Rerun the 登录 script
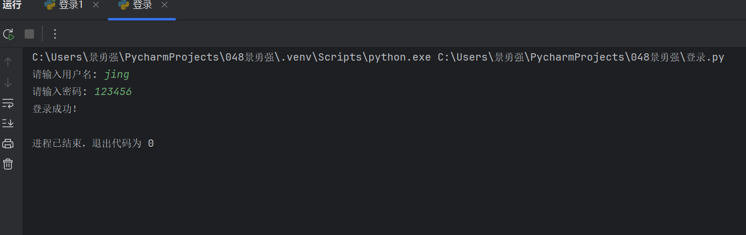Image resolution: width=746 pixels, height=235 pixels. click(8, 34)
